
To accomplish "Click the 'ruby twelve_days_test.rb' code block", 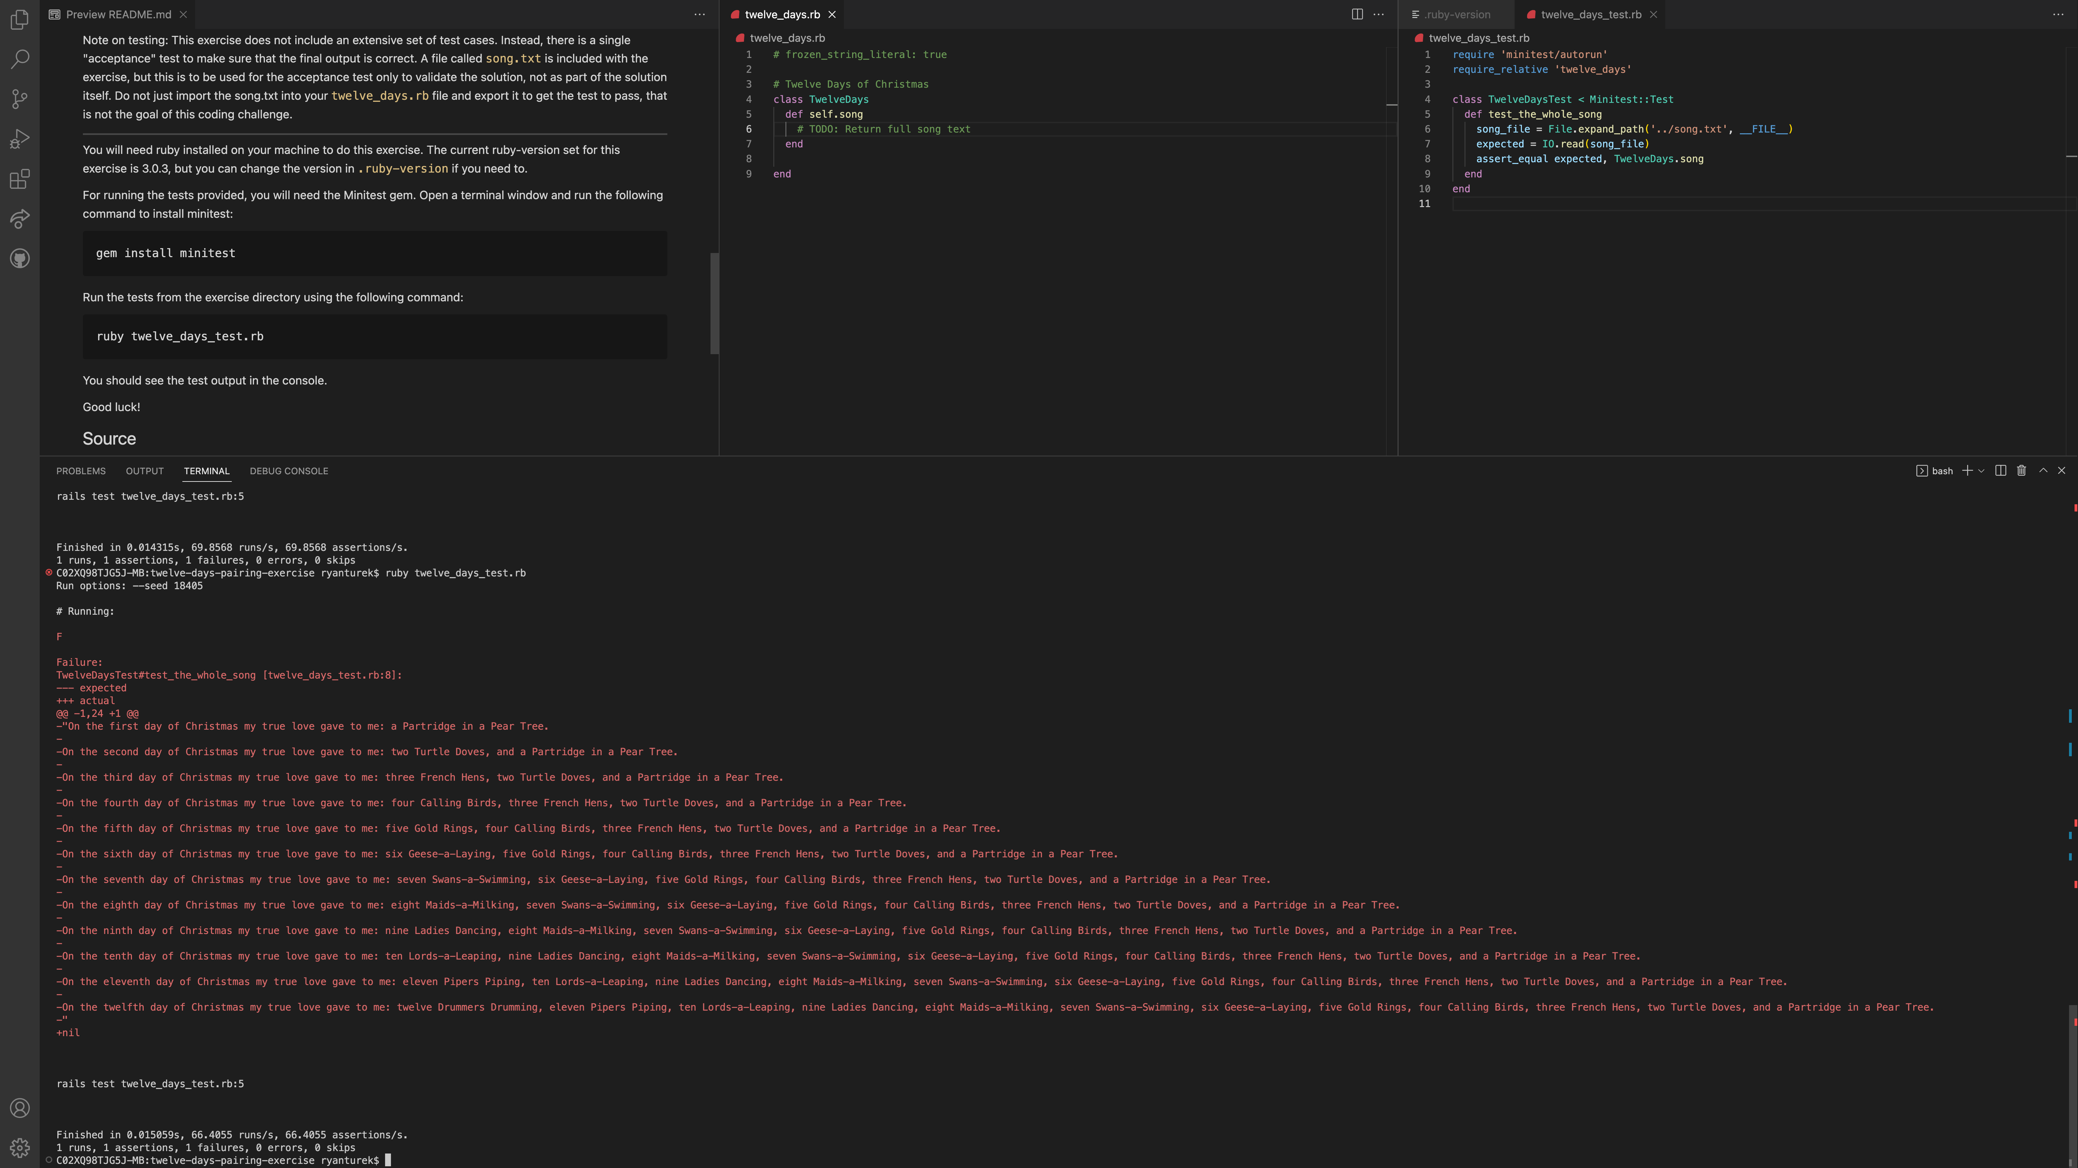I will click(374, 336).
